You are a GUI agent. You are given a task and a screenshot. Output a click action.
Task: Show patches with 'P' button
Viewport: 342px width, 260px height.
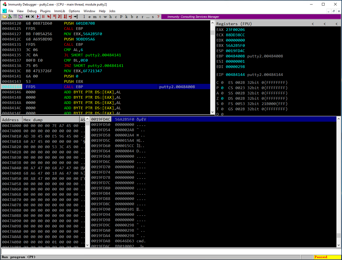(x=121, y=17)
